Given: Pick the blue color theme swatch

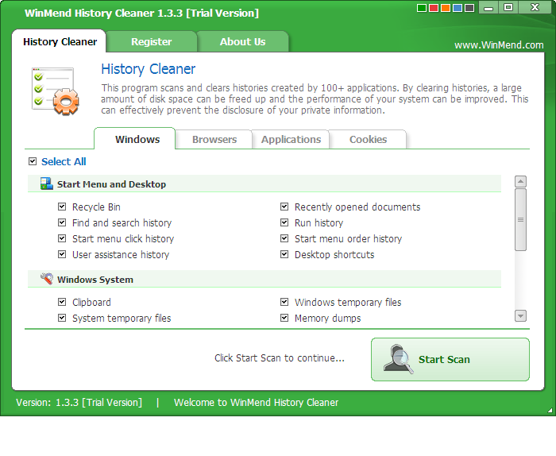Looking at the screenshot, I should pyautogui.click(x=458, y=9).
